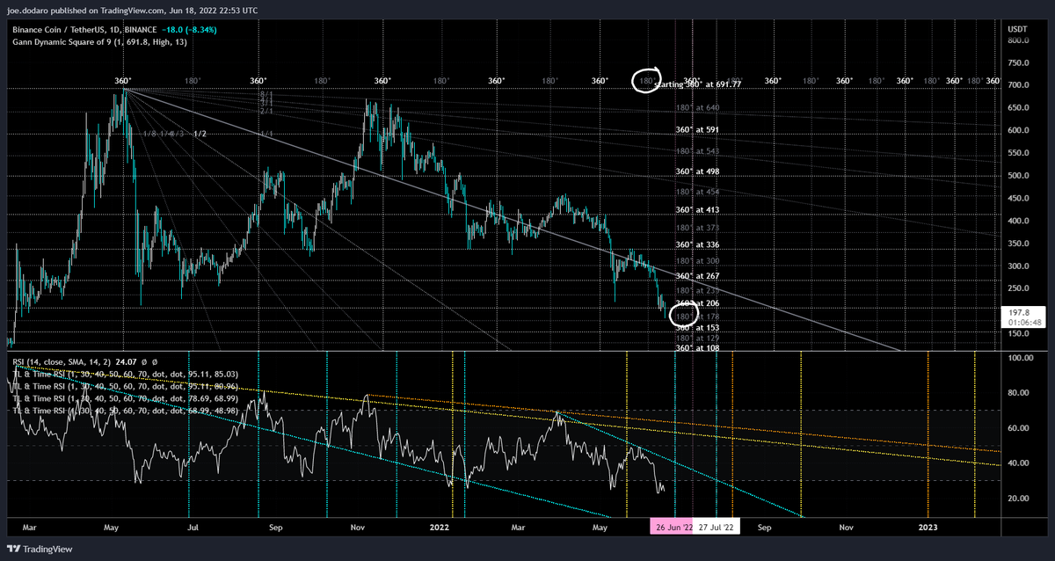Click the 450.0 price axis label
Viewport: 1055px width, 561px height.
tap(1017, 199)
